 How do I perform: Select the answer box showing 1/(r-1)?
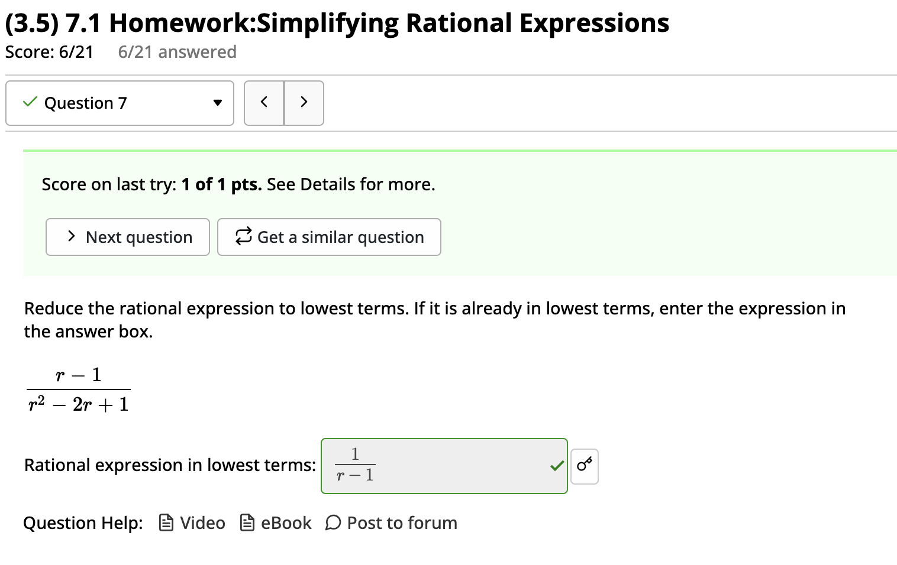[x=444, y=466]
